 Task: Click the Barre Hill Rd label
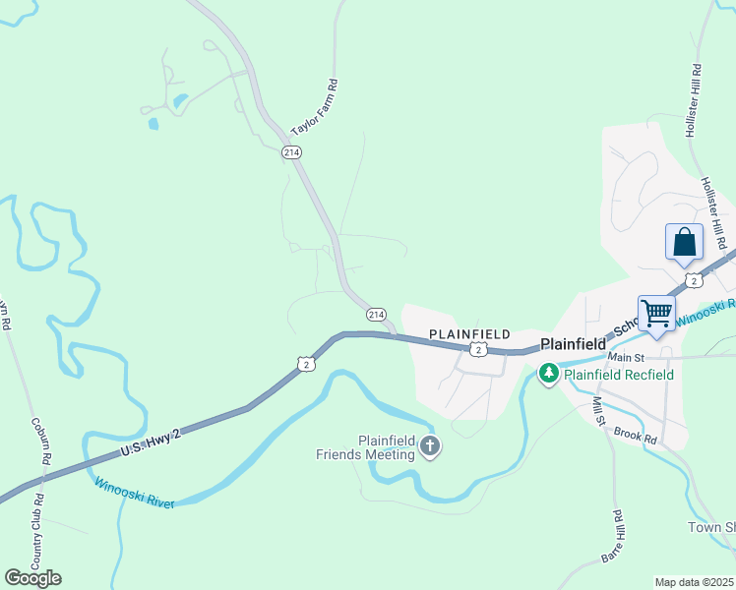613,536
